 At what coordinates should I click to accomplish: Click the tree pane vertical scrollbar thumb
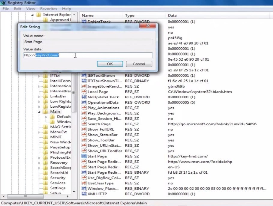[74, 93]
